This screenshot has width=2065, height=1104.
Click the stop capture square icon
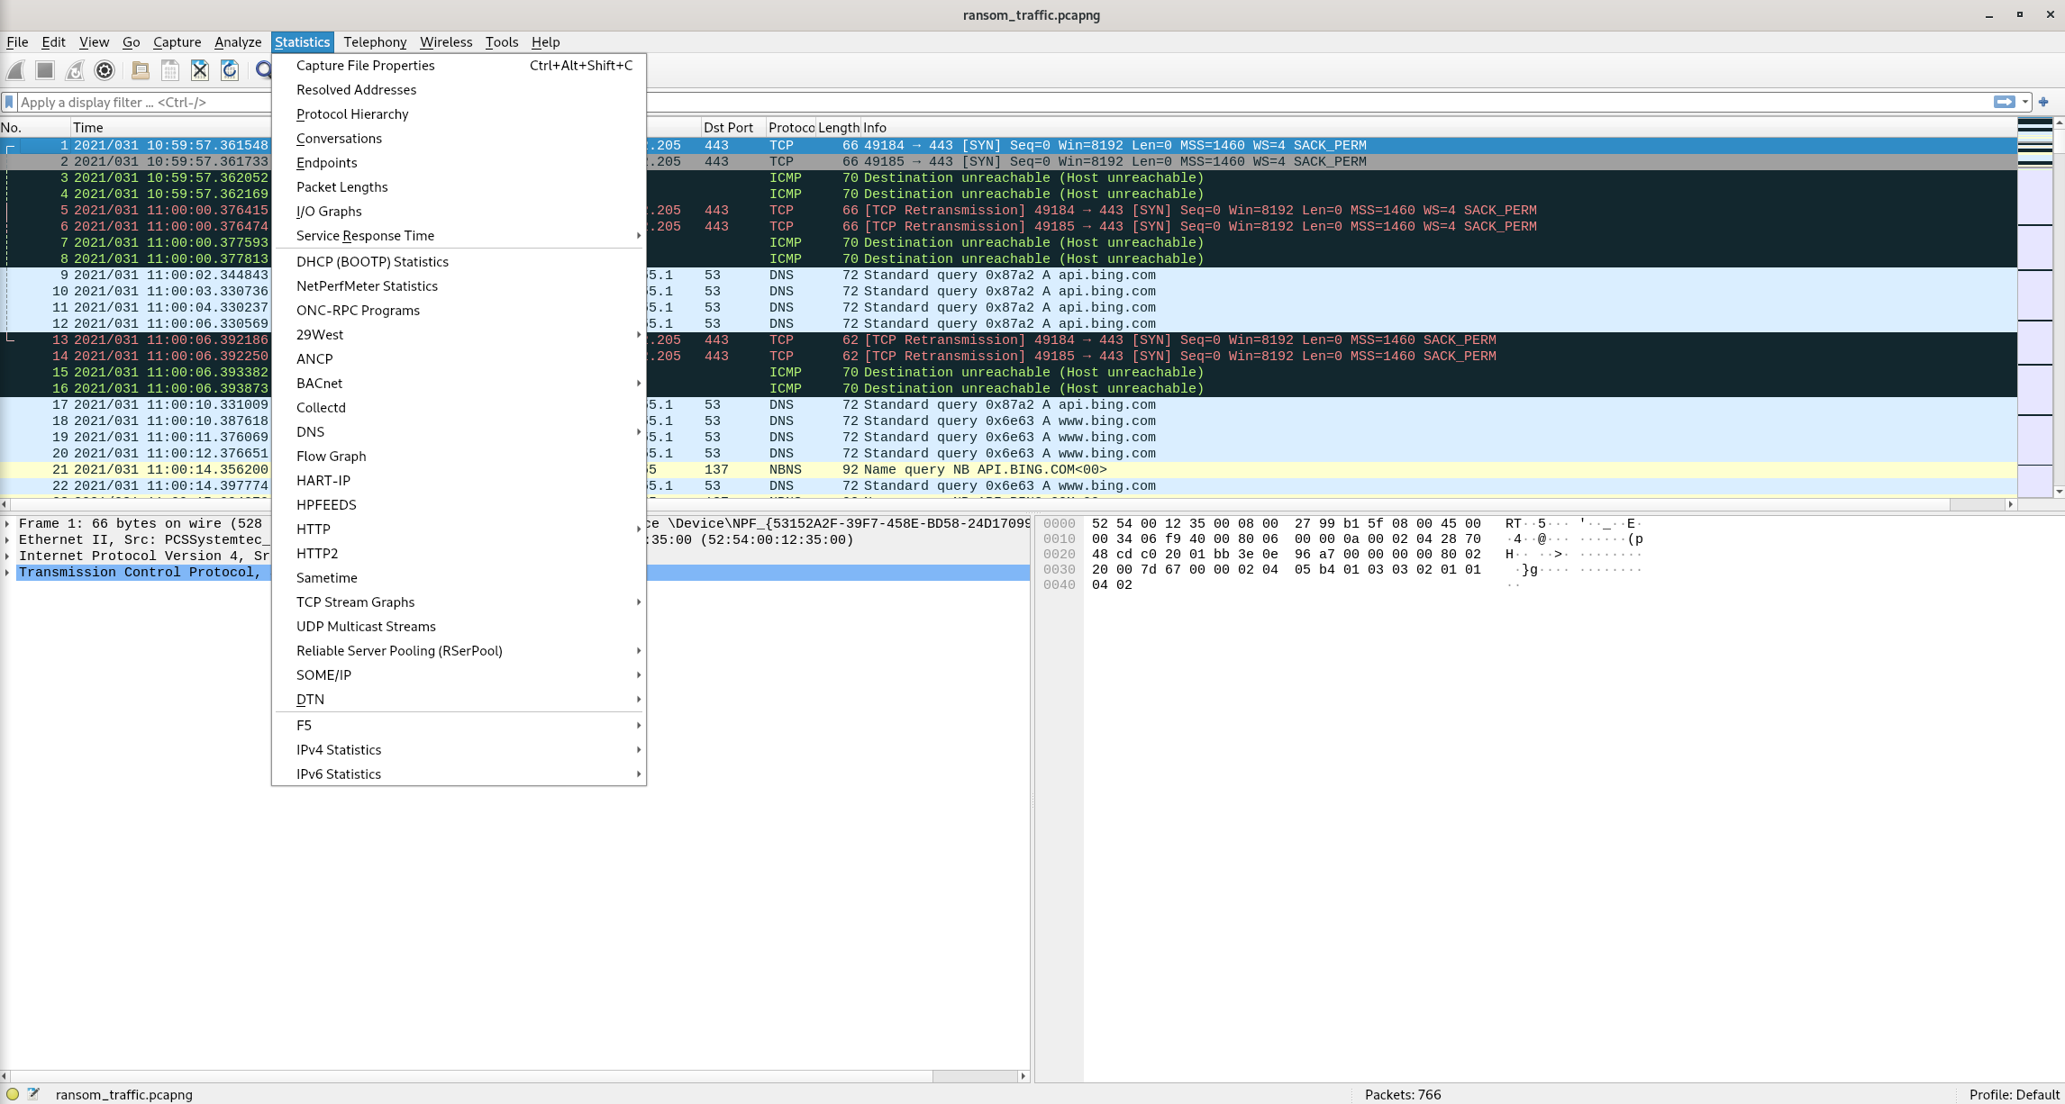click(45, 70)
